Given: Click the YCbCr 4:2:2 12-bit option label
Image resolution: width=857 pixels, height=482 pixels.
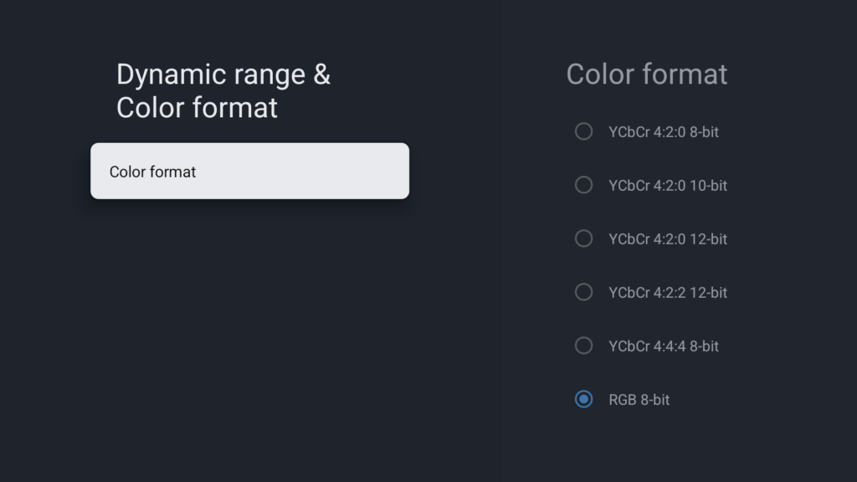Looking at the screenshot, I should click(x=664, y=292).
